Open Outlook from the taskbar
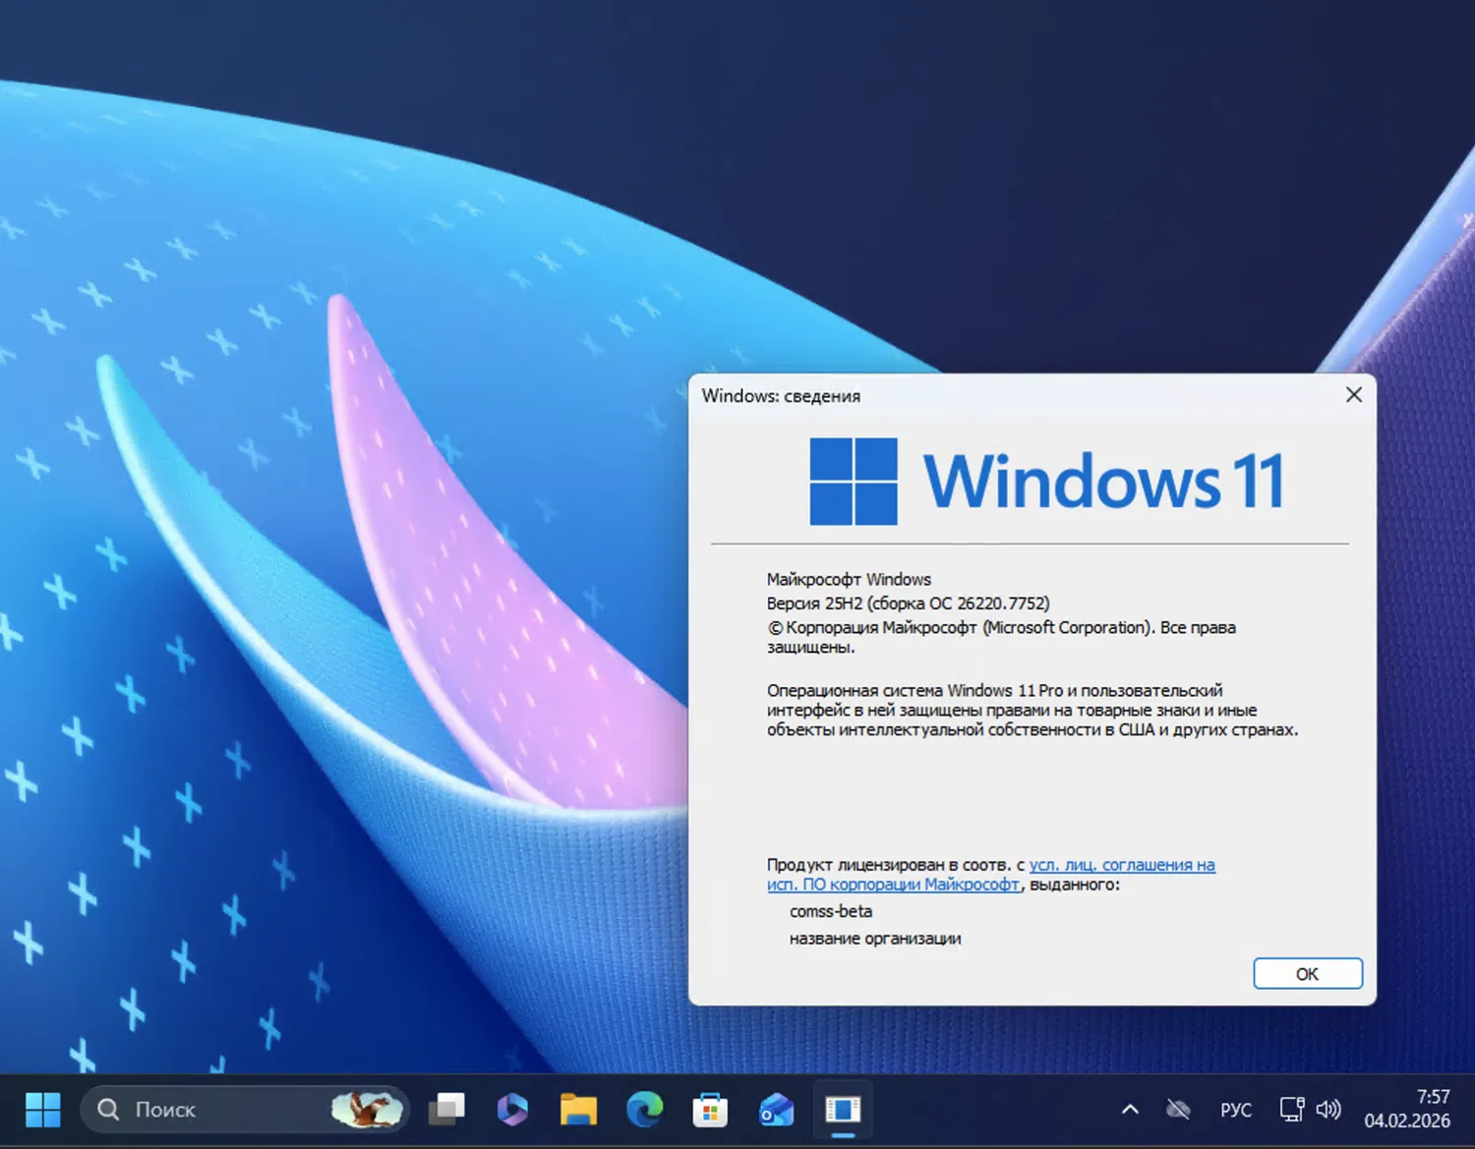This screenshot has width=1475, height=1149. pyautogui.click(x=776, y=1109)
